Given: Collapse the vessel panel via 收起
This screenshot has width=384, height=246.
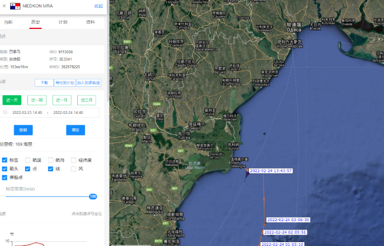Looking at the screenshot, I should pos(99,6).
